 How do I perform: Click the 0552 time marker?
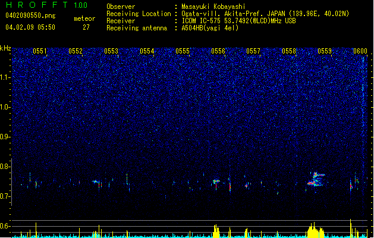(x=76, y=51)
